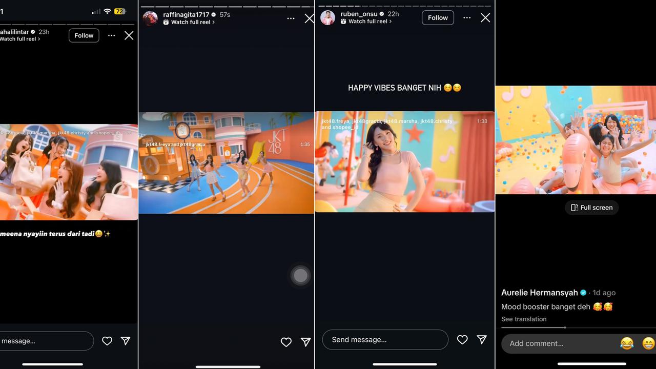Follow ruben_onsu

(x=438, y=18)
